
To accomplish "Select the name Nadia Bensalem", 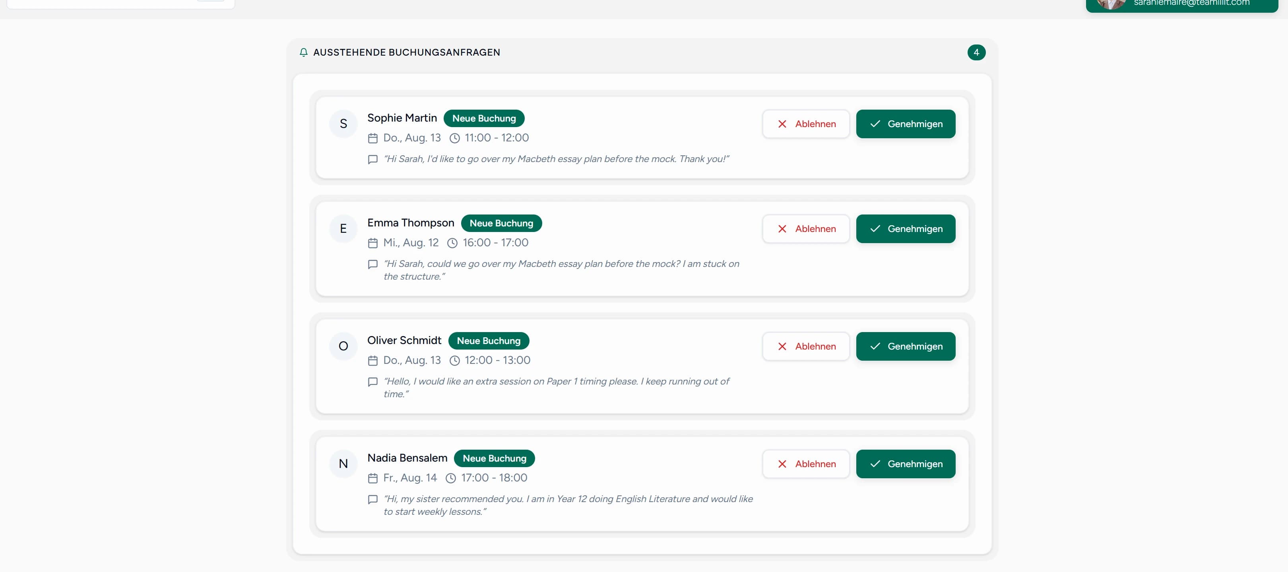I will (407, 458).
